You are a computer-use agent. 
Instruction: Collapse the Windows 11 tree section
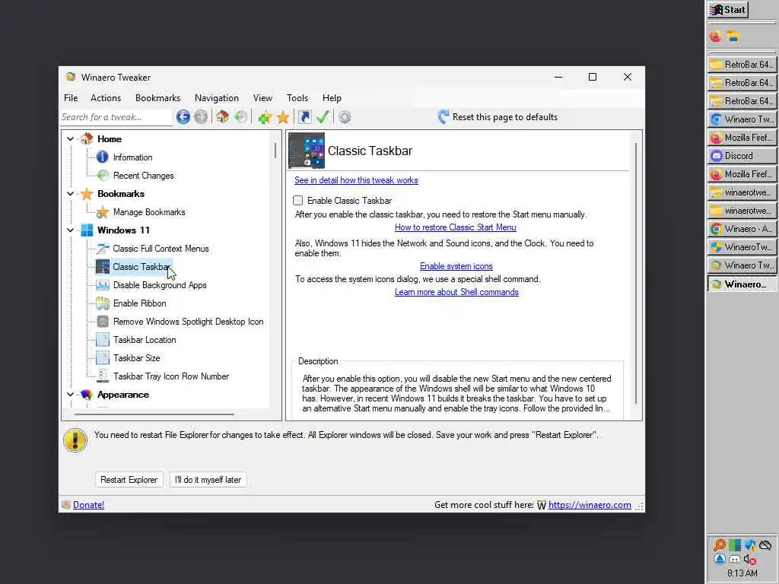point(71,230)
